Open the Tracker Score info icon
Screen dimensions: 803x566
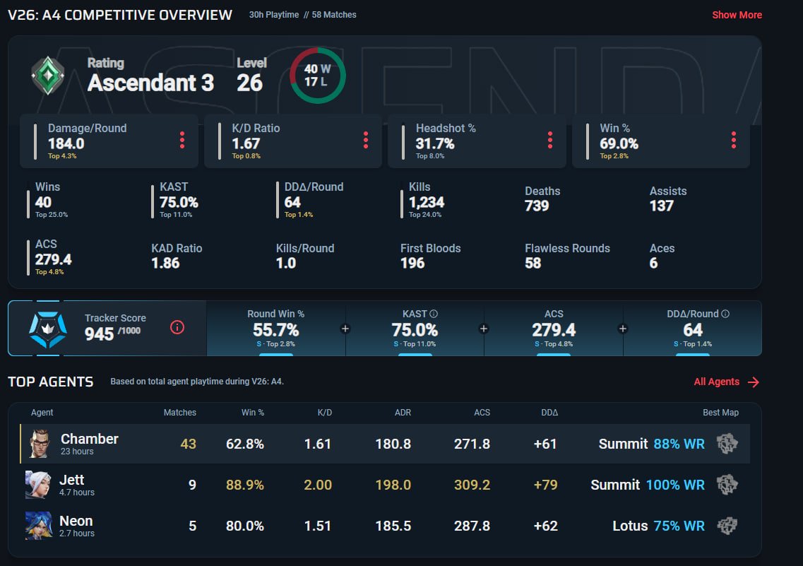tap(177, 327)
